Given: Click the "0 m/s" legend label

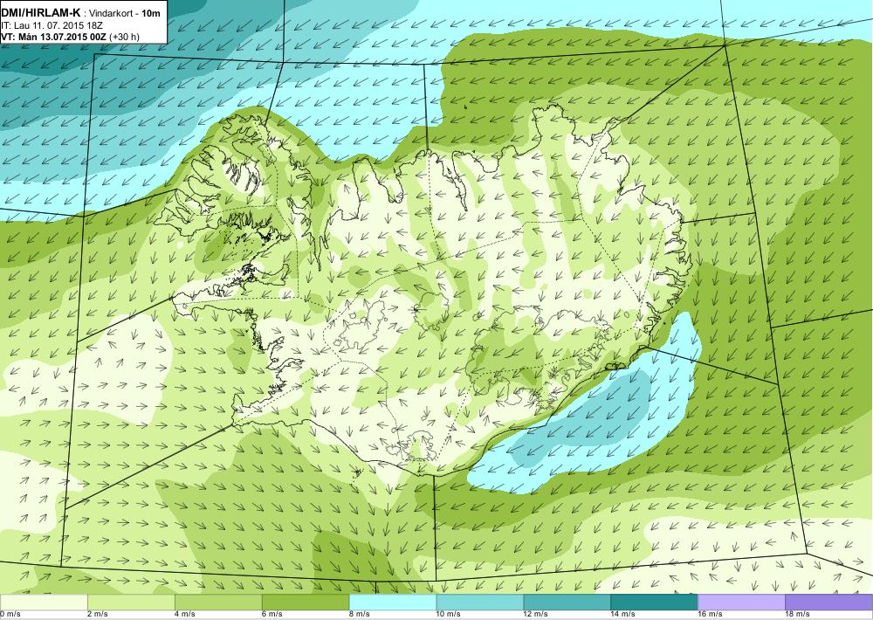Looking at the screenshot, I should (x=10, y=615).
